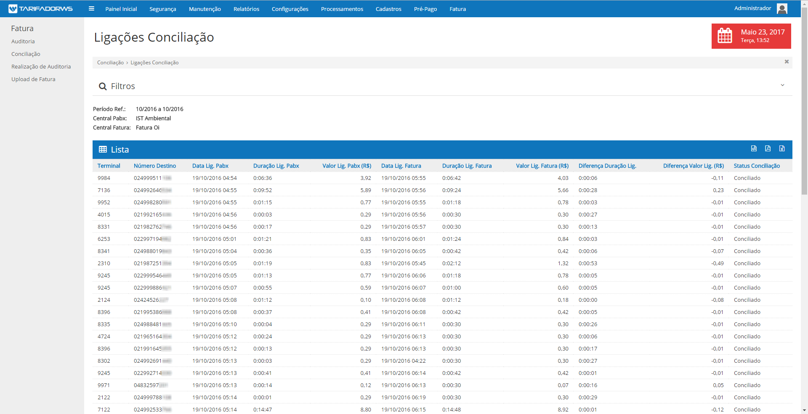808x414 pixels.
Task: Click the Filtros magnifier icon
Action: click(x=102, y=86)
